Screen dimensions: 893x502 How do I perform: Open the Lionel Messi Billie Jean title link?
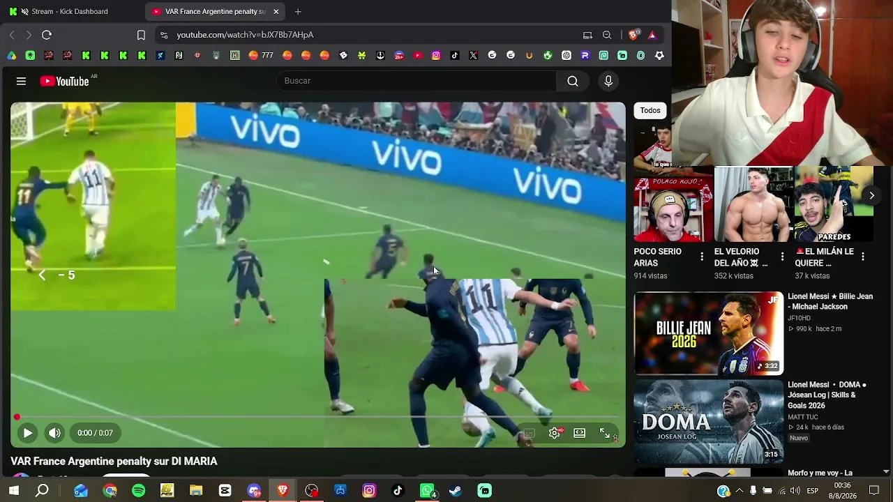tap(830, 302)
